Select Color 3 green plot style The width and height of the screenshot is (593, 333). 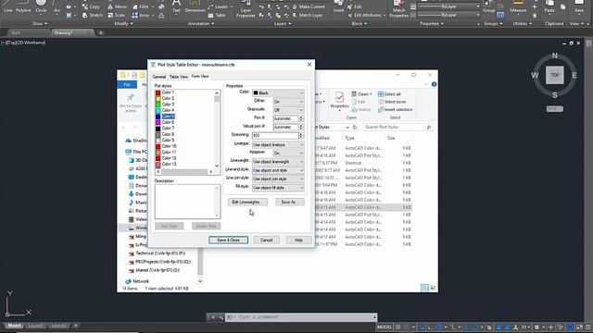pos(165,105)
